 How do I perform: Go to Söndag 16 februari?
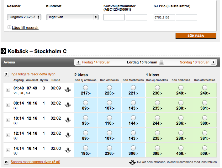(x=194, y=62)
